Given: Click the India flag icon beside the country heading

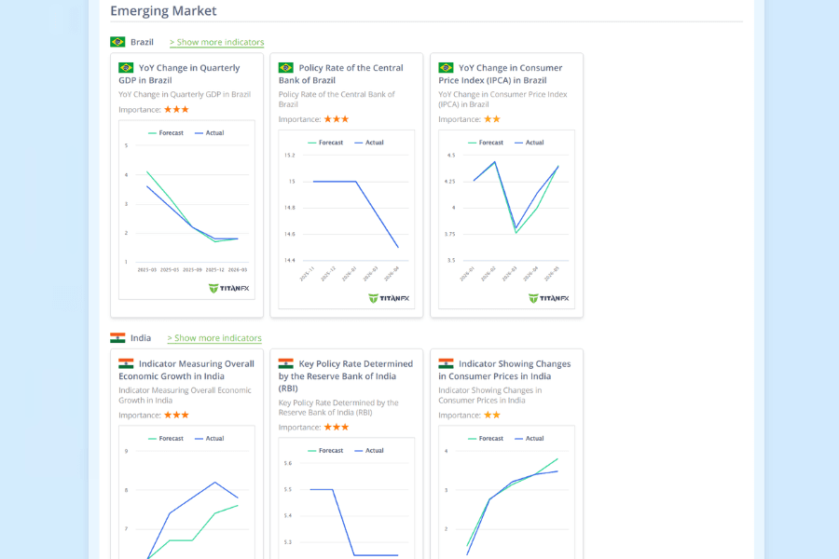Looking at the screenshot, I should tap(117, 338).
